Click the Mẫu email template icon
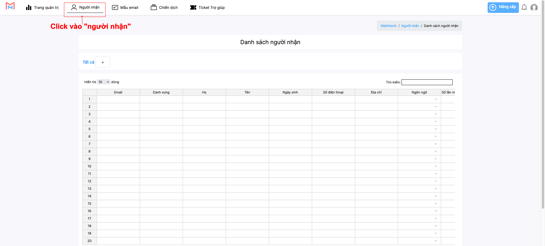This screenshot has height=246, width=545. (x=115, y=7)
